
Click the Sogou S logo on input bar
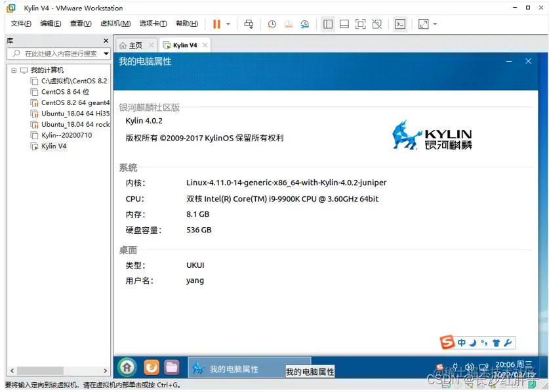447,343
